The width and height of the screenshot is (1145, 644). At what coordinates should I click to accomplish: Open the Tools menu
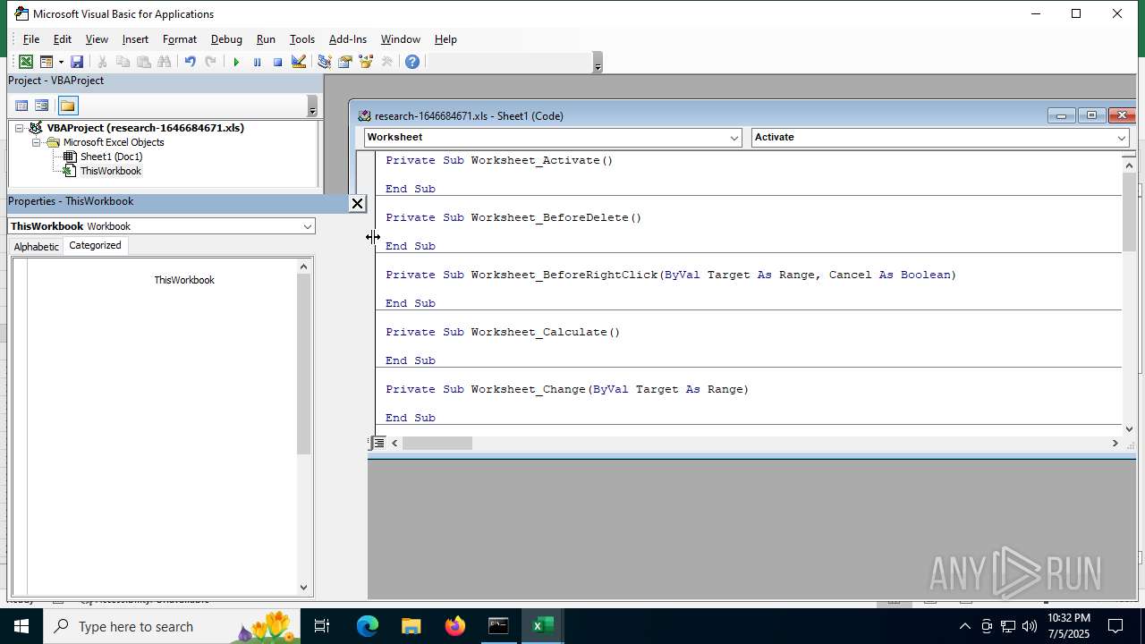point(302,39)
